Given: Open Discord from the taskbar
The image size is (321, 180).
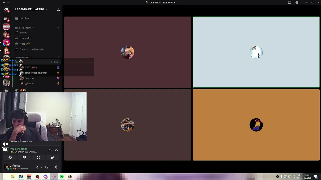Looking at the screenshot, I should coord(45,177).
